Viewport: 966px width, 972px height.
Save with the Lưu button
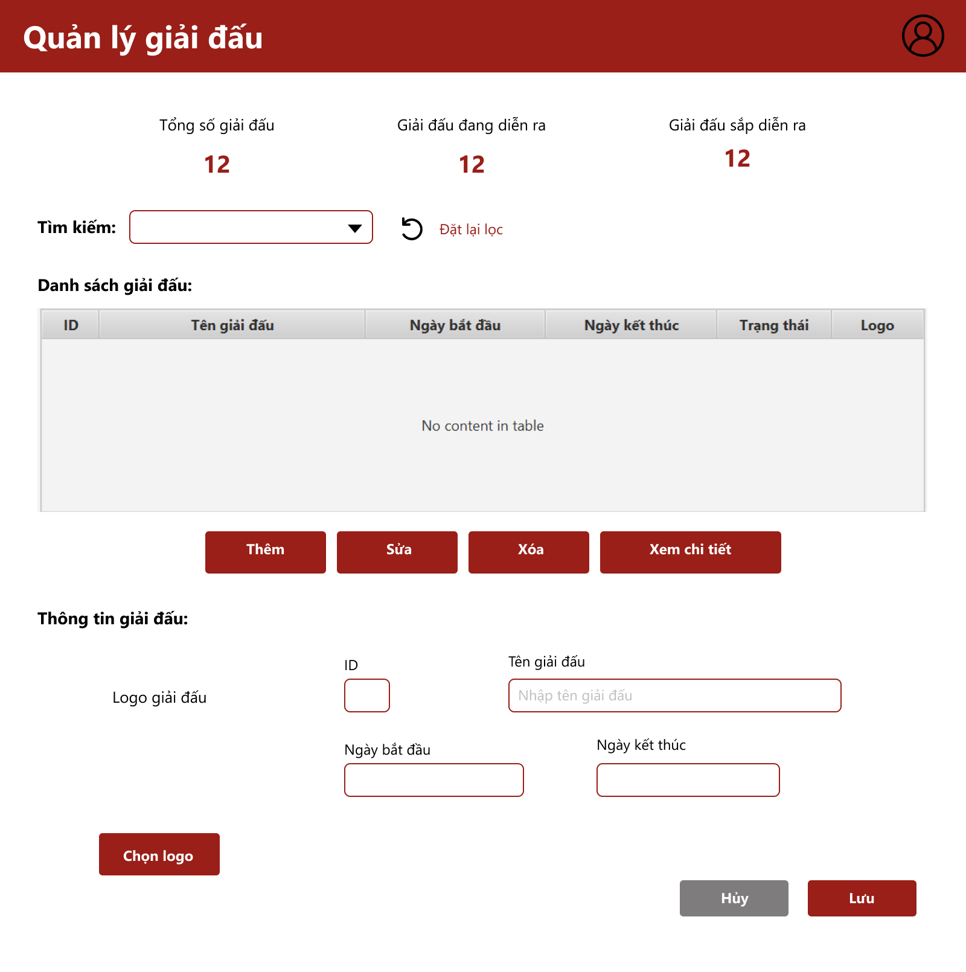(862, 898)
